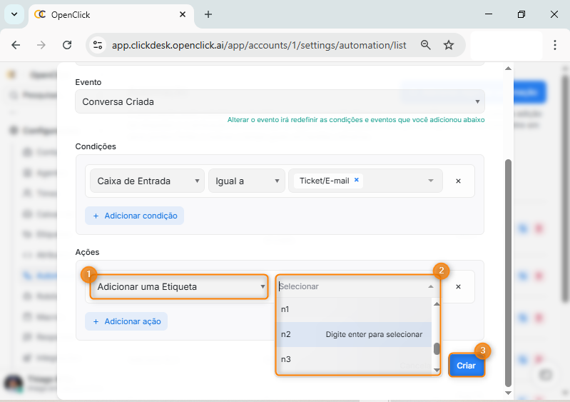Click the zoom magnifier icon in address bar
Viewport: 570px width, 402px height.
(x=426, y=45)
